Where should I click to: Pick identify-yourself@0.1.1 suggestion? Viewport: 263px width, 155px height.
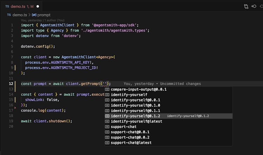coord(169,111)
